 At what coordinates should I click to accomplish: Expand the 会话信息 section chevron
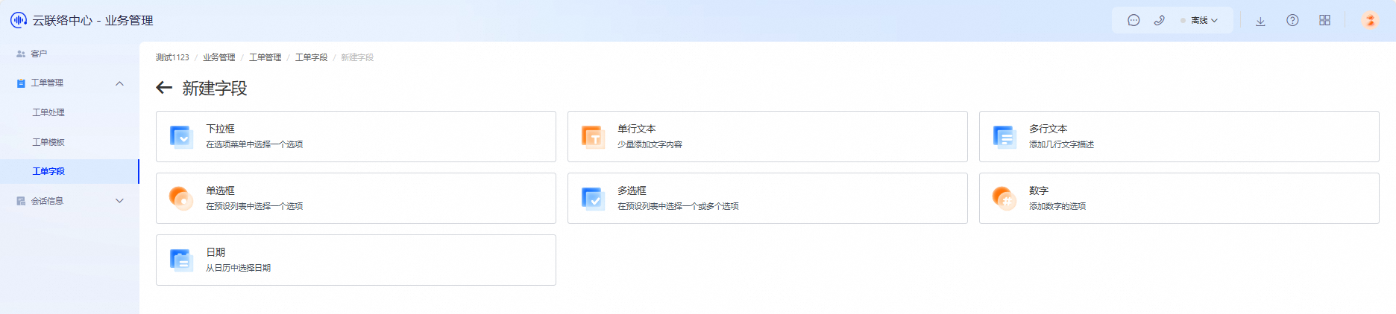[x=119, y=201]
